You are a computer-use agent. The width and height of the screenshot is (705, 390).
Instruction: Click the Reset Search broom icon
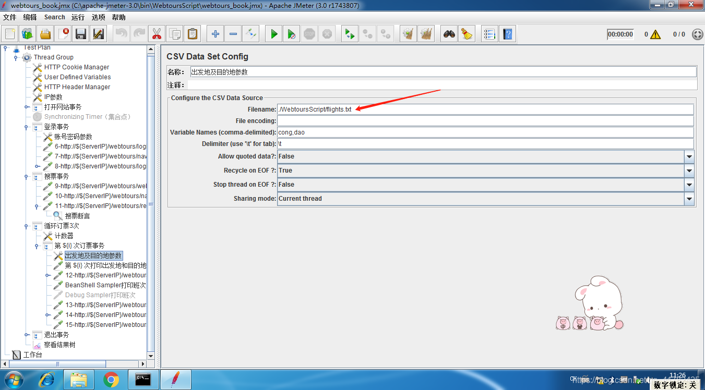click(x=467, y=34)
